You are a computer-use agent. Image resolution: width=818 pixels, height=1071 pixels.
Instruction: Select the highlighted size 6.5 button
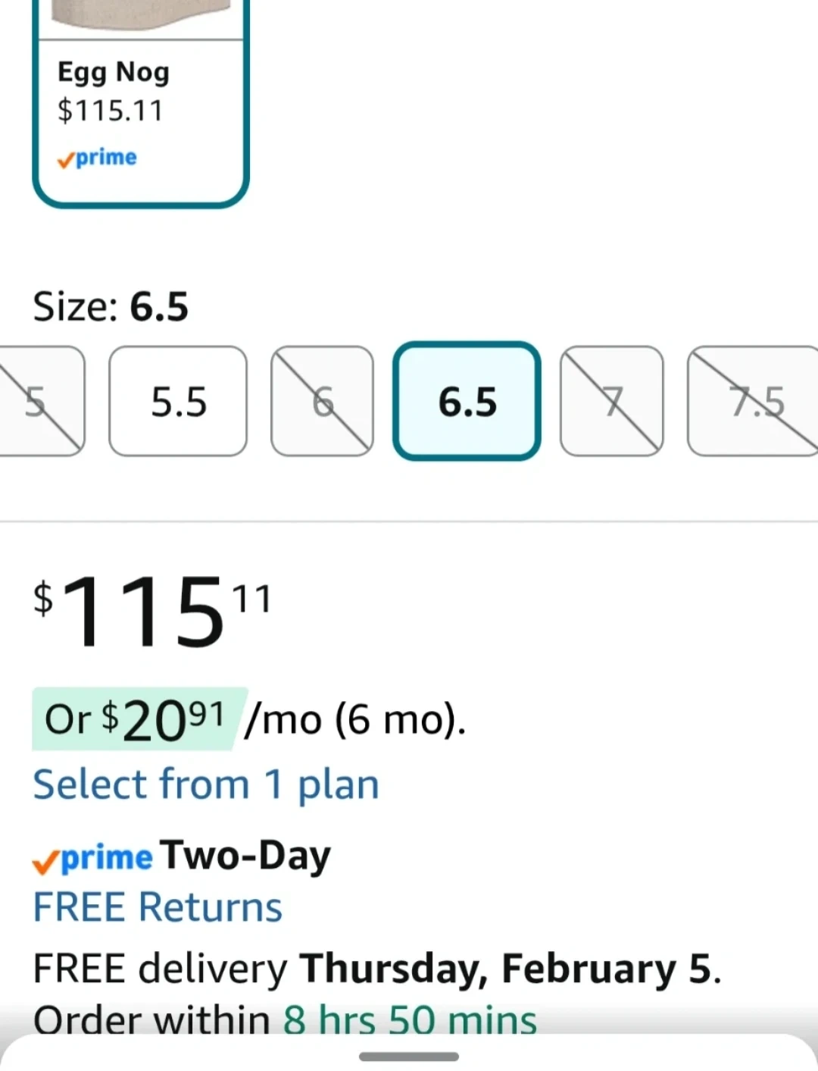point(467,401)
